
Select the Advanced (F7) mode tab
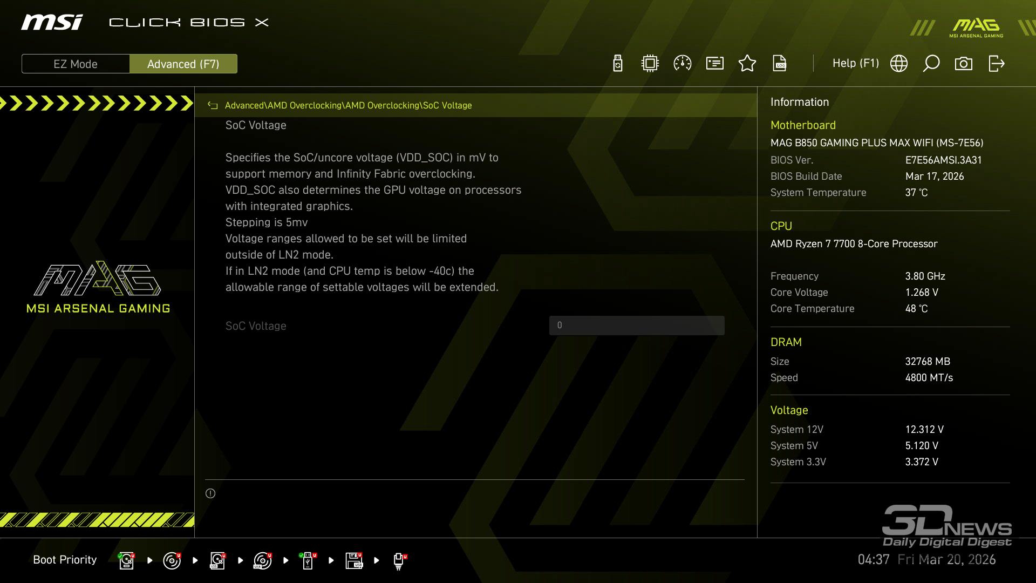tap(183, 64)
